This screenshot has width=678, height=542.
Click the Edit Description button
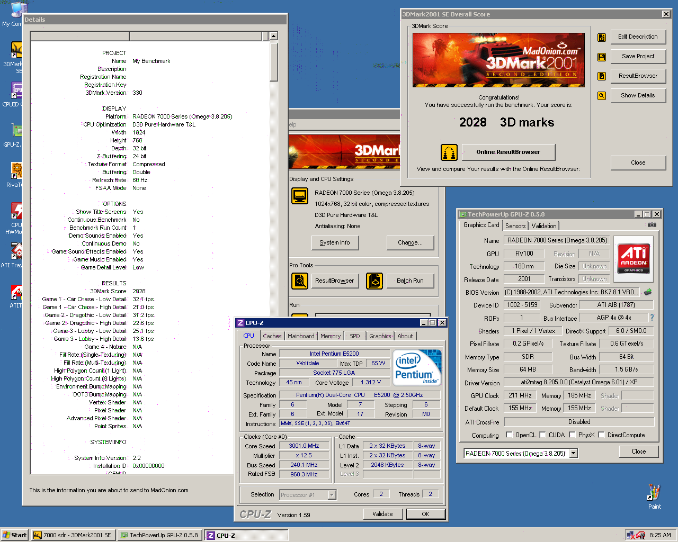pyautogui.click(x=638, y=37)
